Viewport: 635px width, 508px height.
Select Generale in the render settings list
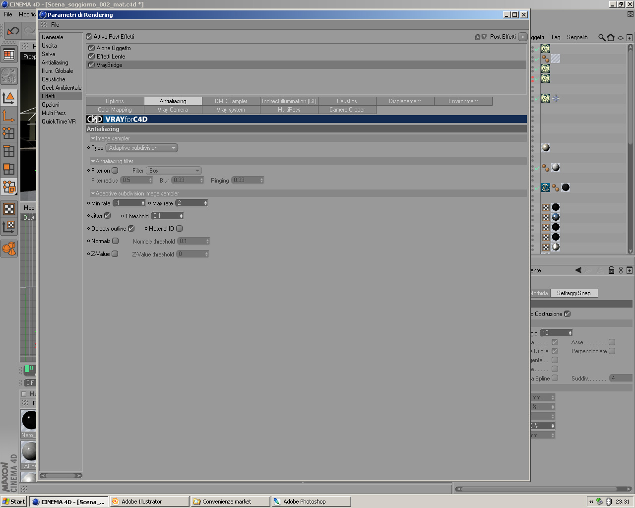coord(53,37)
